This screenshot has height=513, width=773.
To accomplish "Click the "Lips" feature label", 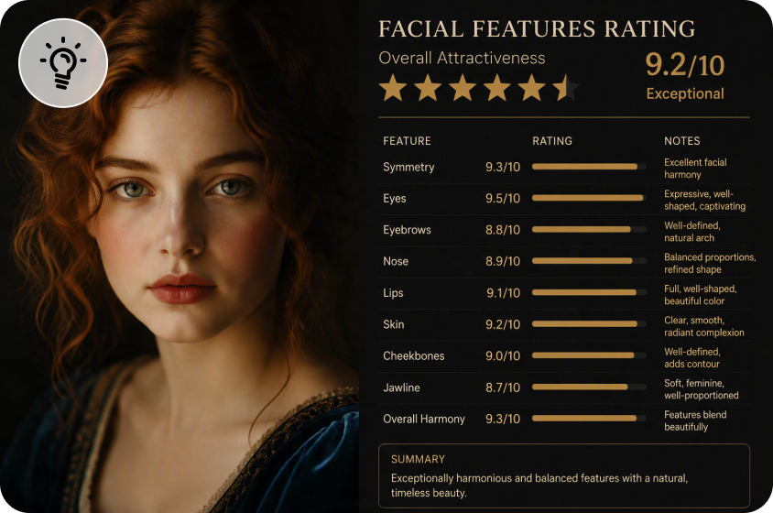I will 393,293.
